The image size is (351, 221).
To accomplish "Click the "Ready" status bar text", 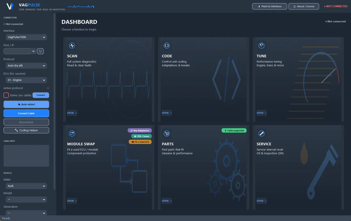I will (x=6, y=218).
